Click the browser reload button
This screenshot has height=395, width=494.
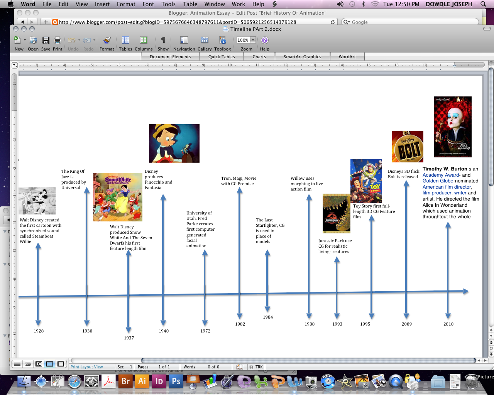tap(333, 22)
